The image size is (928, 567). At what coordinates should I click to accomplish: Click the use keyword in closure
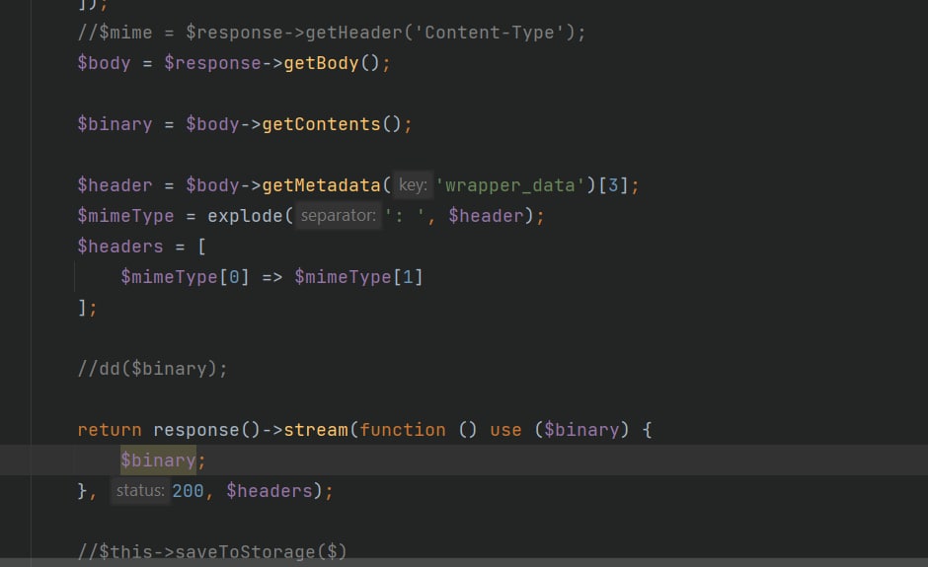[506, 430]
